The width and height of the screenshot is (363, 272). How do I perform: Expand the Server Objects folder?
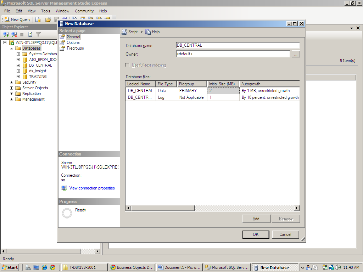(11, 88)
